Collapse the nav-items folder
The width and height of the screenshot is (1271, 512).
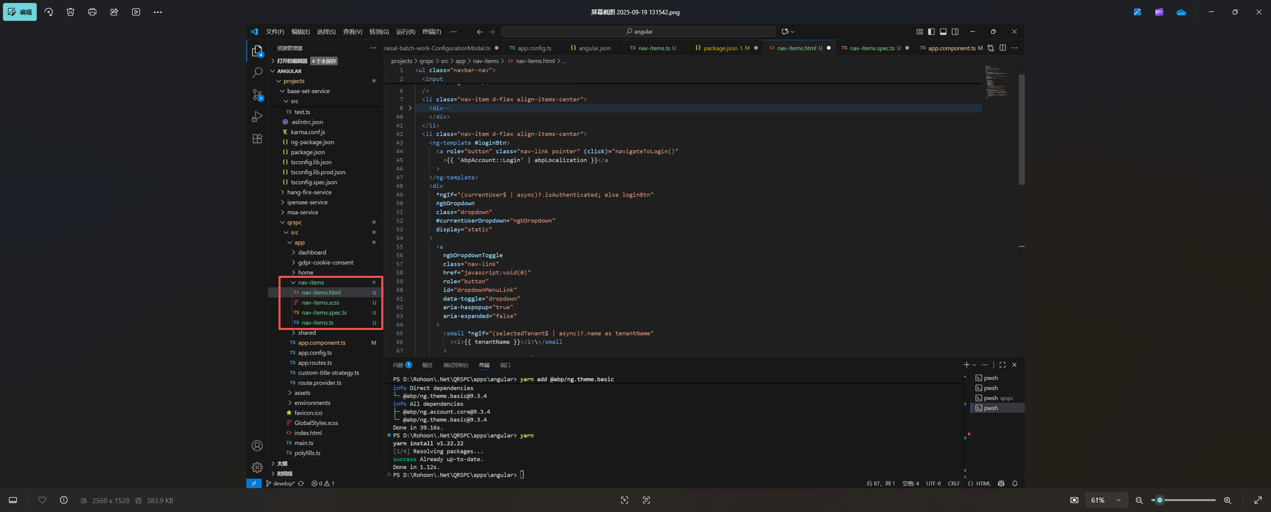311,282
